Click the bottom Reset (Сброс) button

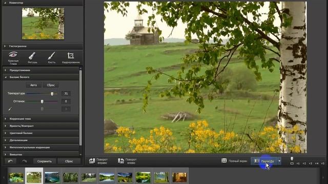[x=69, y=162]
